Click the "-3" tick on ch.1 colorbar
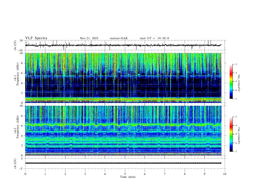Image resolution: width=253 pixels, height=195 pixels. tap(235, 64)
